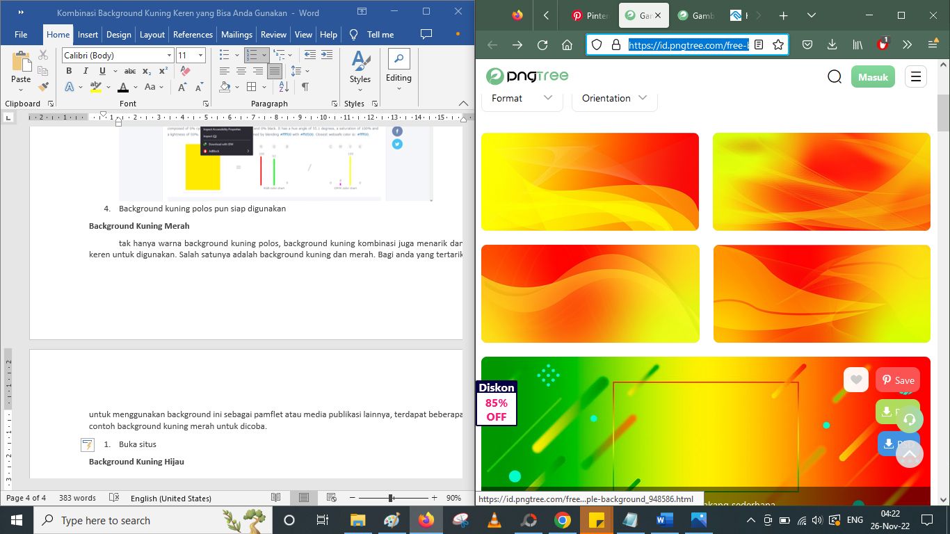Increase paragraph indent in Word
The width and height of the screenshot is (950, 534).
click(x=327, y=55)
